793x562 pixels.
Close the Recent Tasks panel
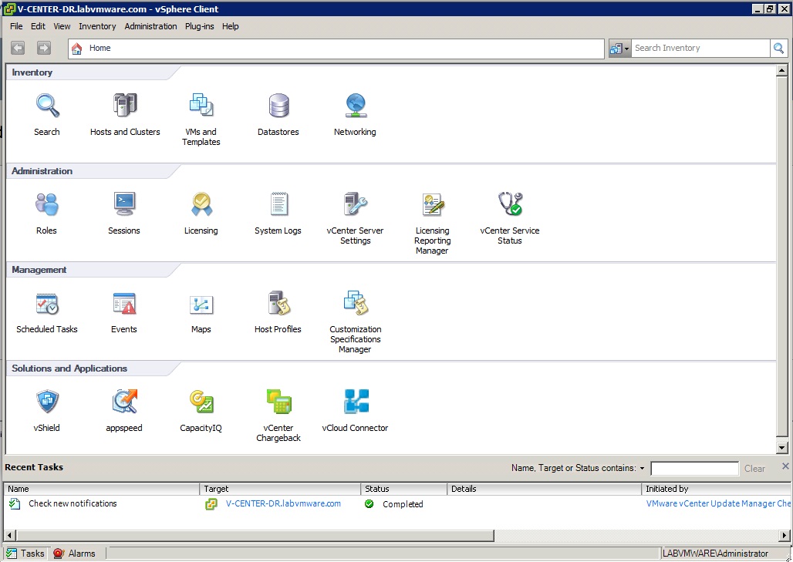785,466
